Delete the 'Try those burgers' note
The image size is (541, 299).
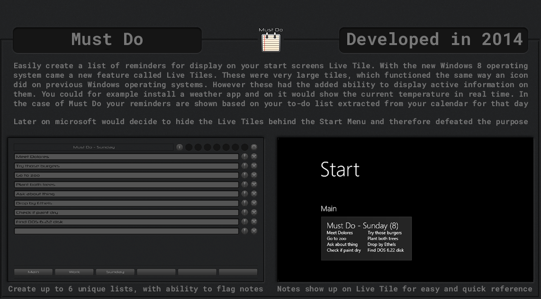(x=254, y=166)
